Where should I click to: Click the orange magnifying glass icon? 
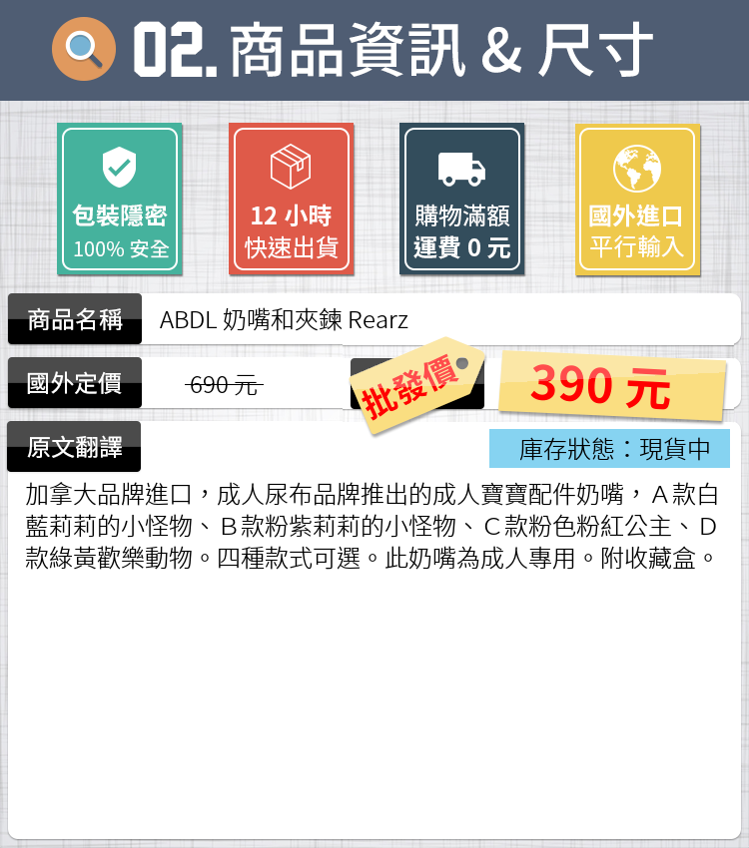pos(84,49)
